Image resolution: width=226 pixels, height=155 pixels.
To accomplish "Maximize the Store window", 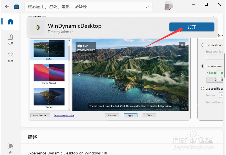I will click(x=206, y=4).
